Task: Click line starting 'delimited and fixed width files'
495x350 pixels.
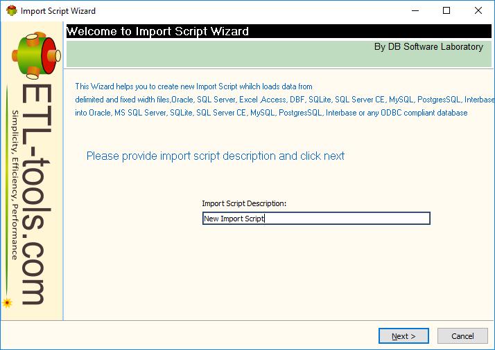Action: pos(285,100)
